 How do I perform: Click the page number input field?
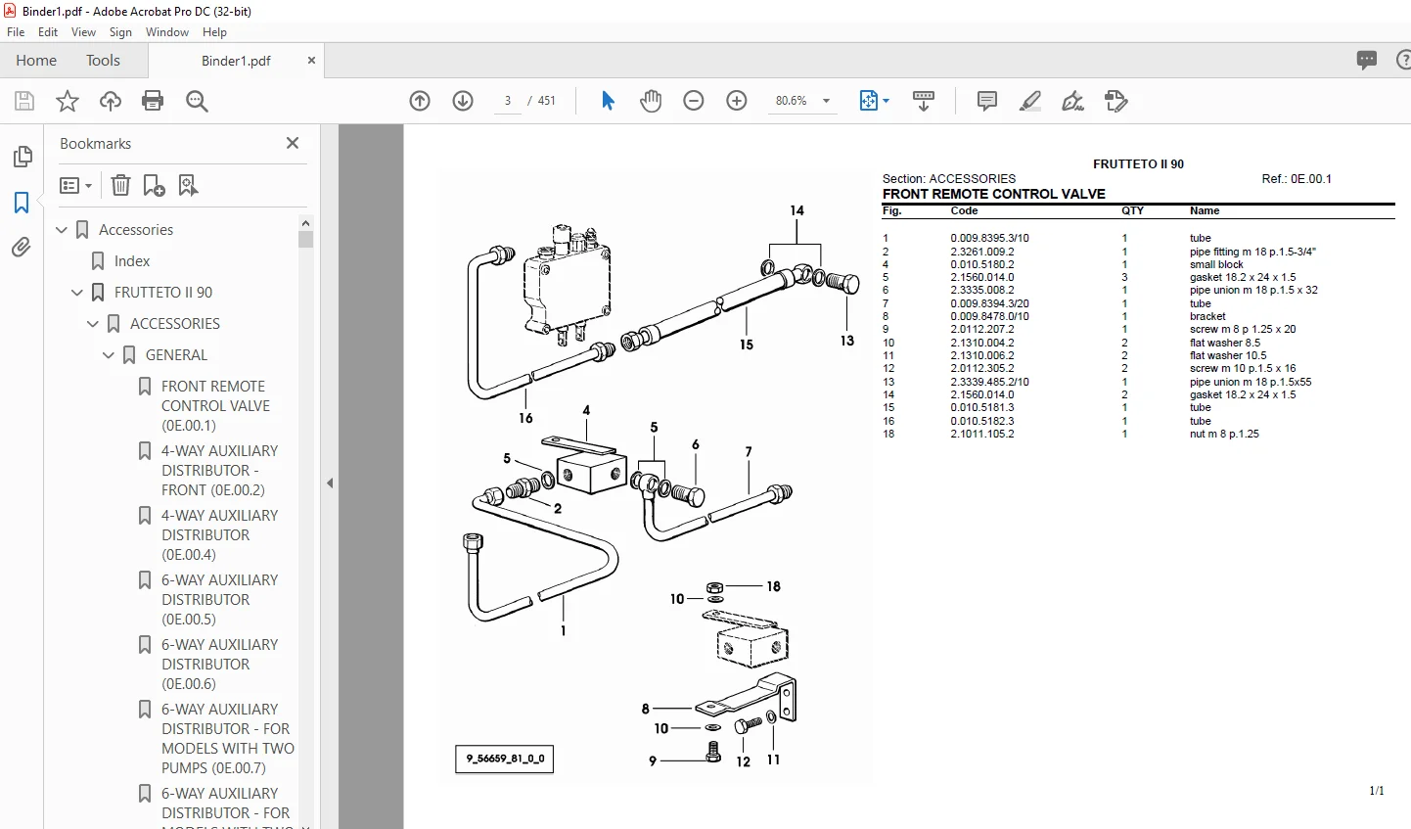pyautogui.click(x=508, y=101)
